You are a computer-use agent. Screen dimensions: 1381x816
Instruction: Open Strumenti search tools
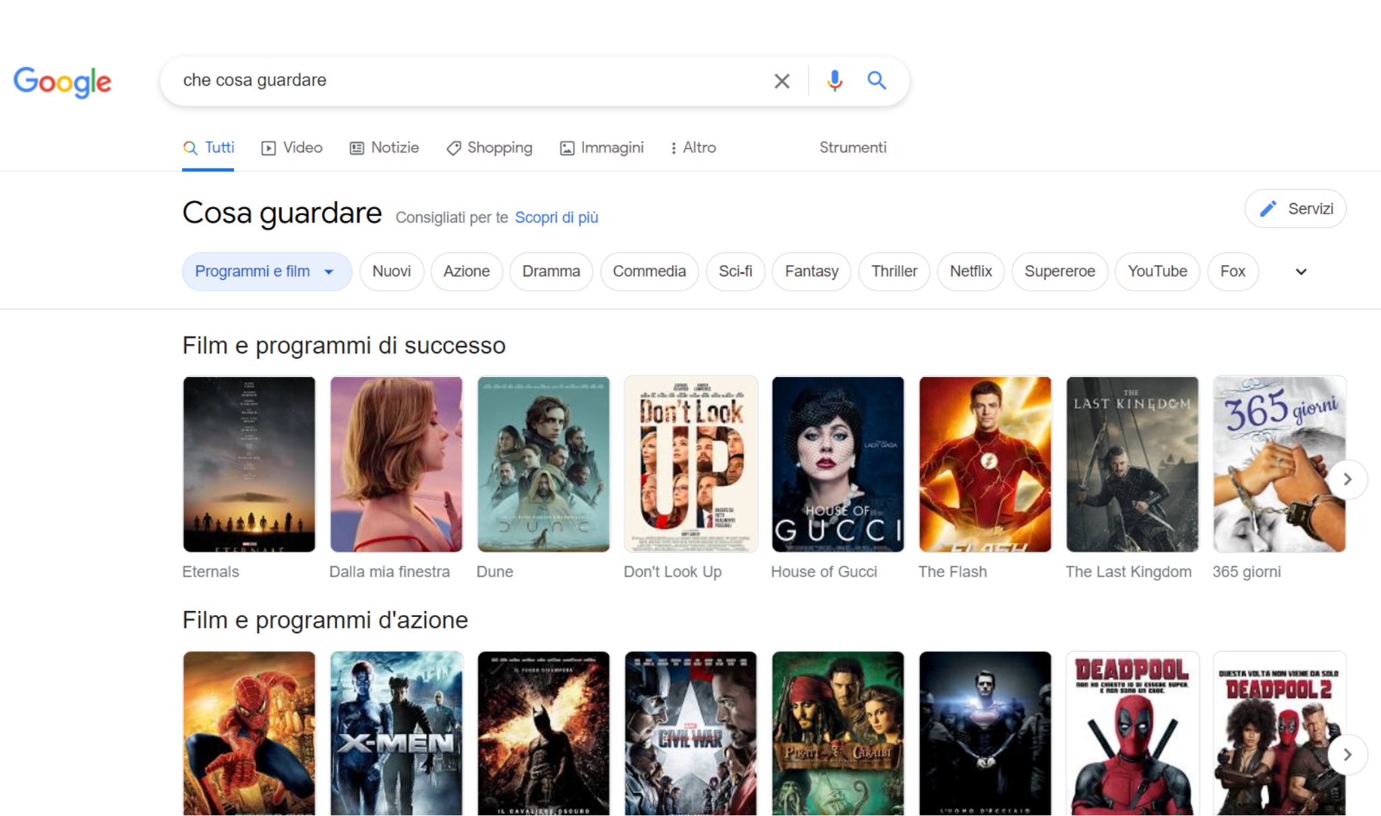[852, 148]
